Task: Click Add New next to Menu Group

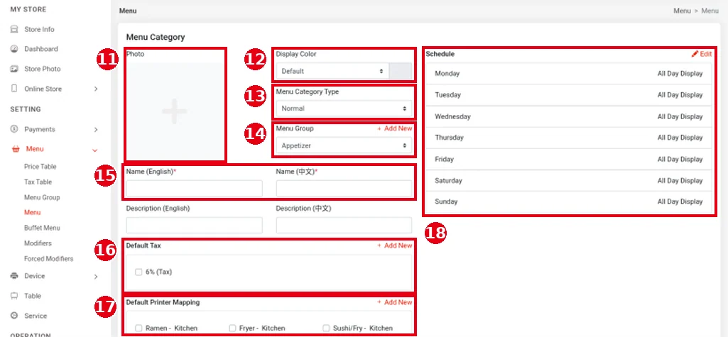Action: point(395,128)
